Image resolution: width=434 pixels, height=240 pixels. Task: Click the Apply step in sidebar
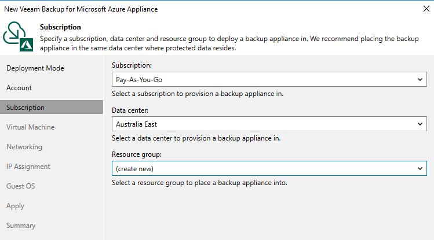pyautogui.click(x=15, y=206)
